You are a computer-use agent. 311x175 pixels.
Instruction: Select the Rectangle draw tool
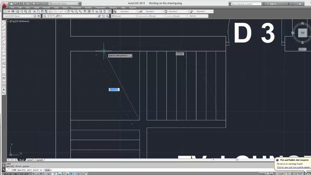coord(3,37)
